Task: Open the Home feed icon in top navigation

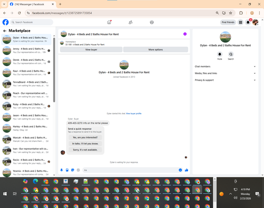Action: pyautogui.click(x=109, y=22)
